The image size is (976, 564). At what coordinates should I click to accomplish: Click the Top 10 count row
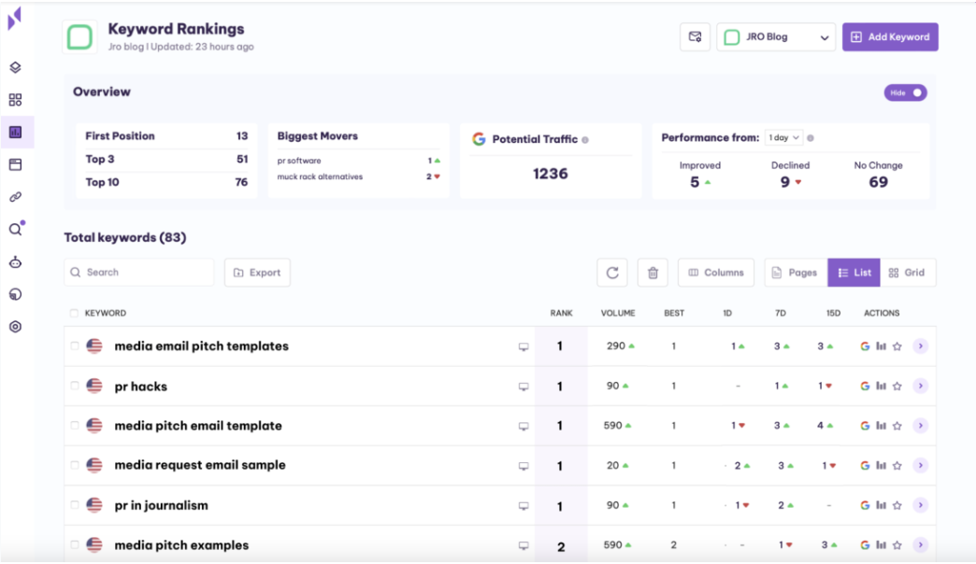(166, 182)
